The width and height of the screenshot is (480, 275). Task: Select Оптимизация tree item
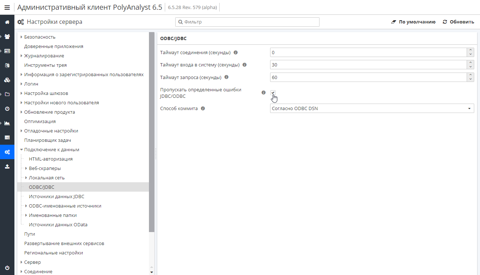coord(40,121)
